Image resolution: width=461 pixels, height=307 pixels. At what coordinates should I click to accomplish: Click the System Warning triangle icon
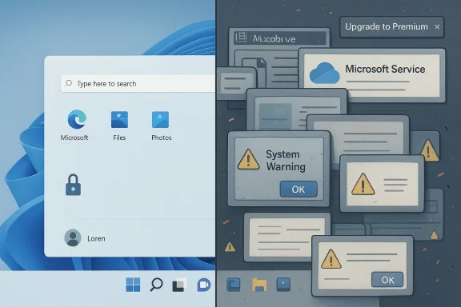(248, 160)
